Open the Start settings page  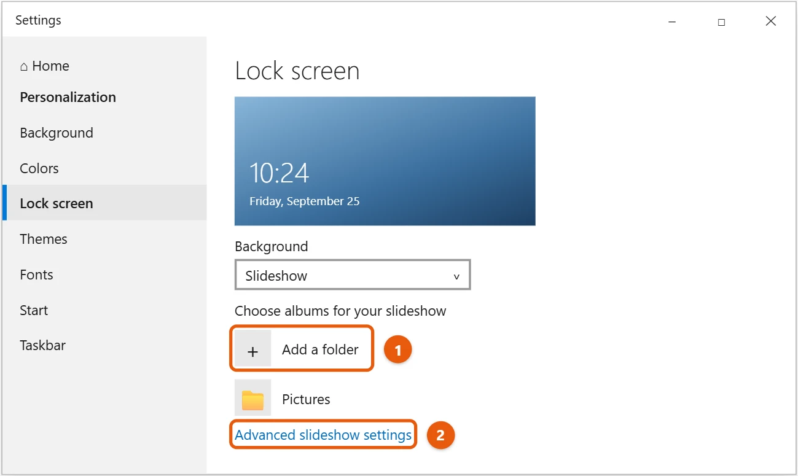(x=34, y=310)
